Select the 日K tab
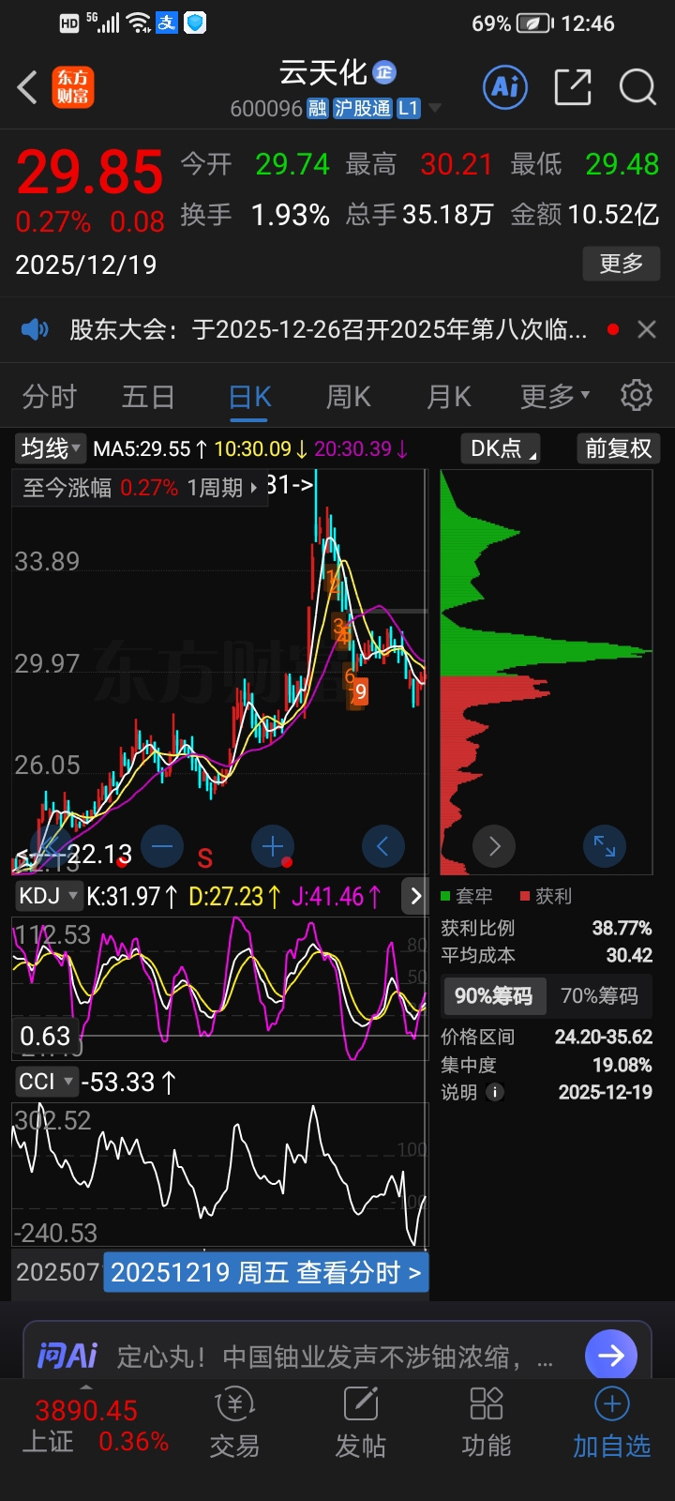Screen dimensions: 675x1501 tap(250, 397)
